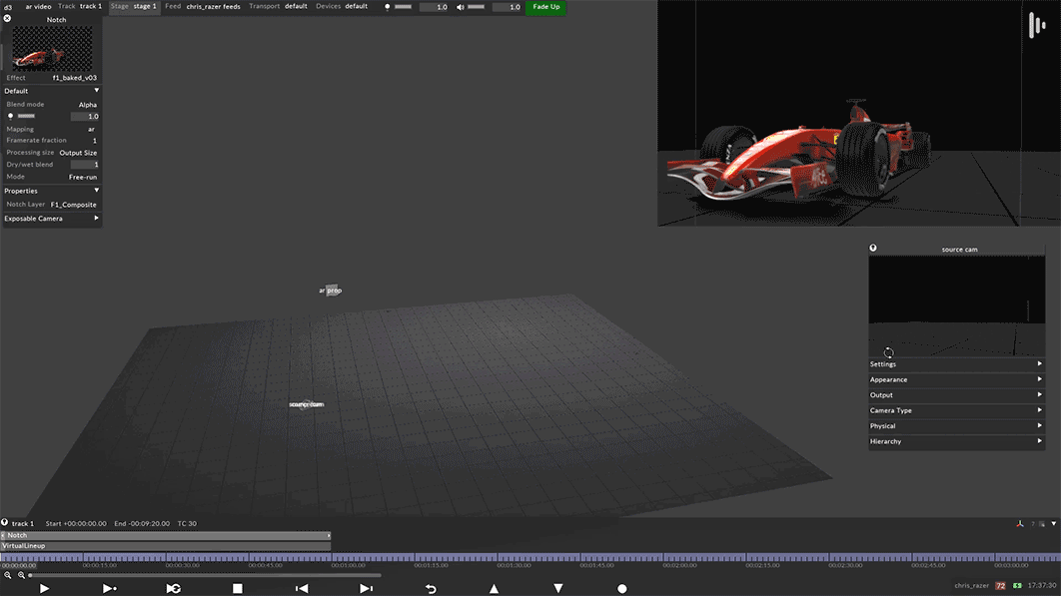The height and width of the screenshot is (596, 1061).
Task: Click the Notch Layer value F1_Composite
Action: (x=73, y=205)
